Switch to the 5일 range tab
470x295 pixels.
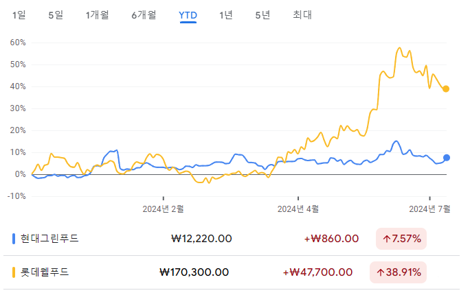click(56, 15)
